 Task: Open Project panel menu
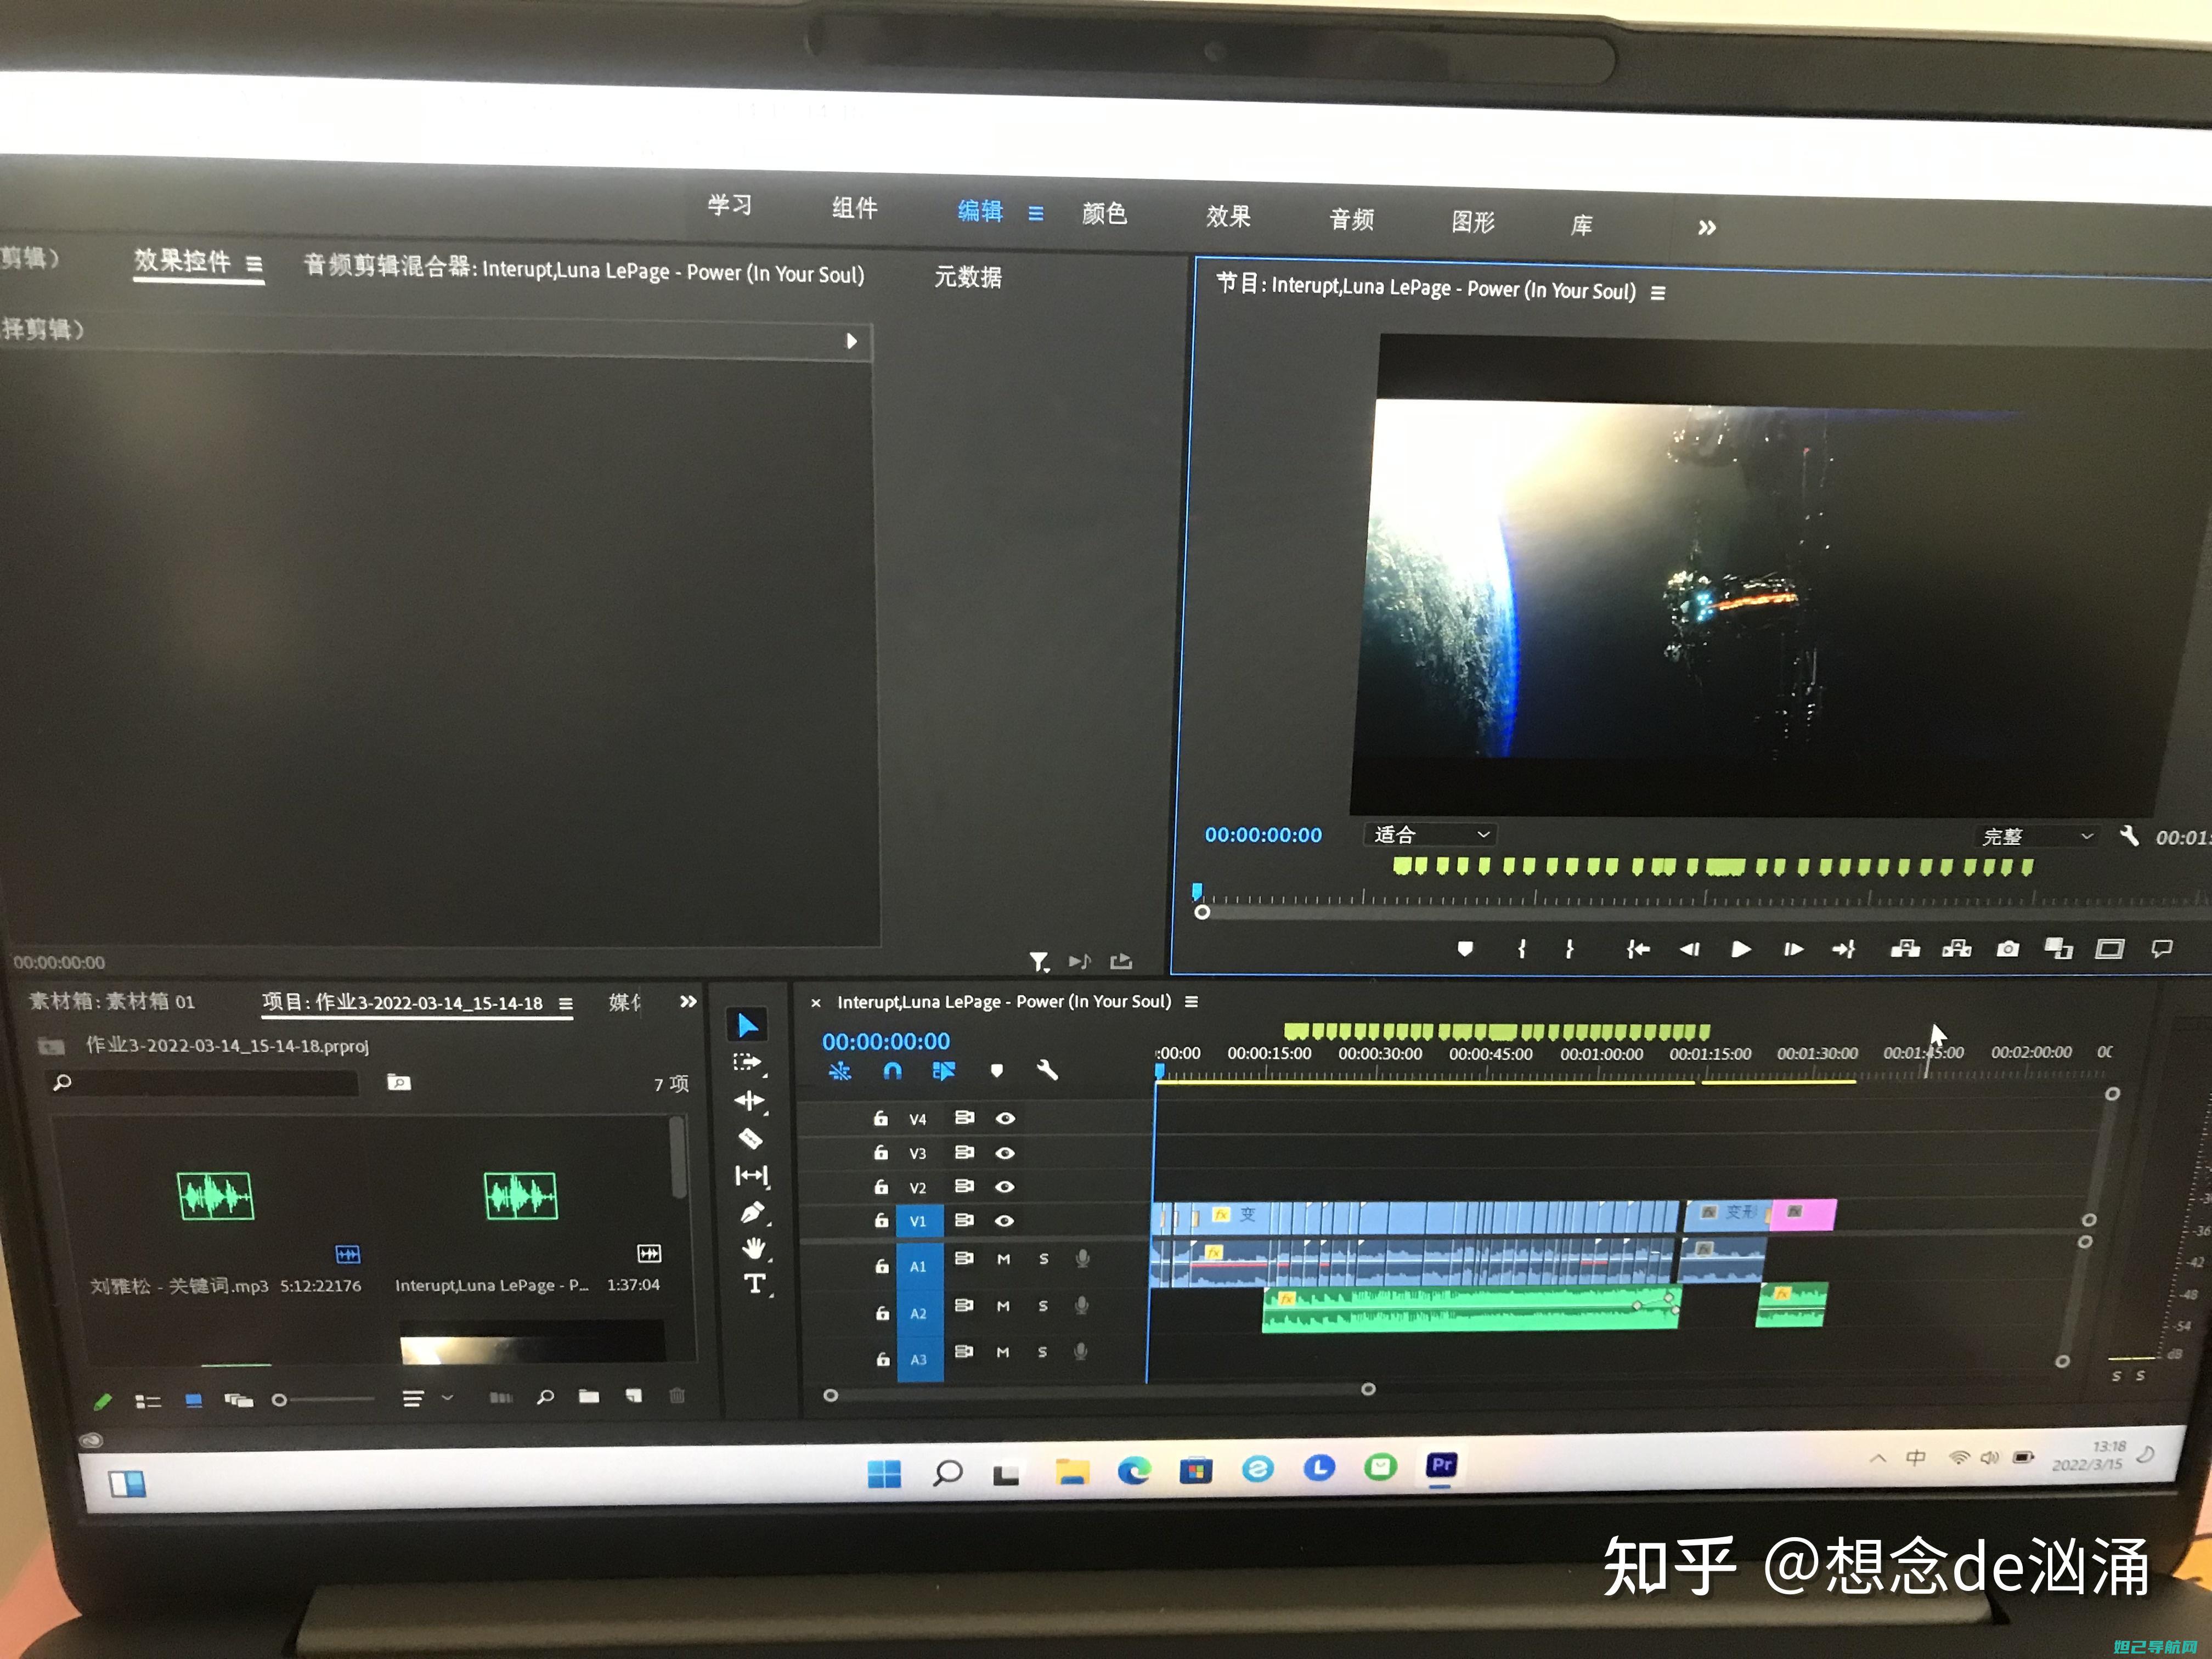[565, 1003]
